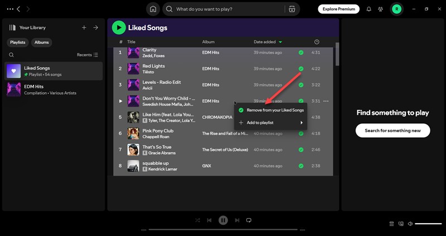Expand Your Library with the arrow icon
Image resolution: width=446 pixels, height=236 pixels.
point(95,27)
